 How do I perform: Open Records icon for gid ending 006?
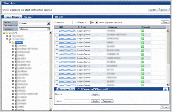click(x=142, y=35)
